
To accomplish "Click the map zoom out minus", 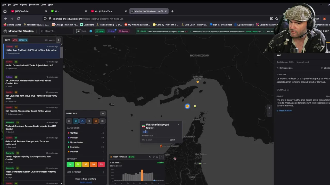I will 269,114.
